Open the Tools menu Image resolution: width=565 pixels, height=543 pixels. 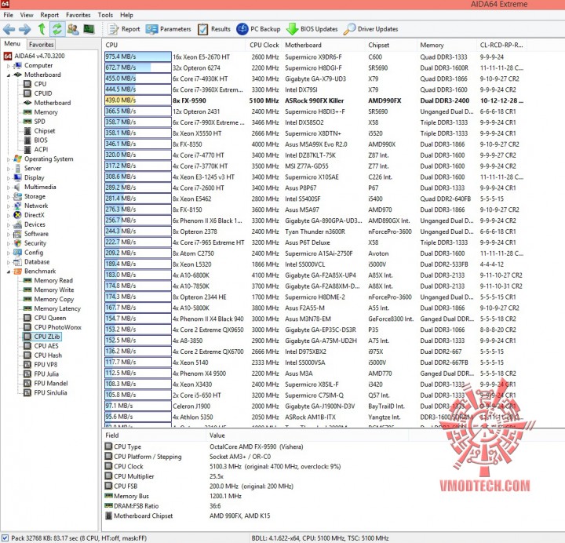tap(105, 15)
